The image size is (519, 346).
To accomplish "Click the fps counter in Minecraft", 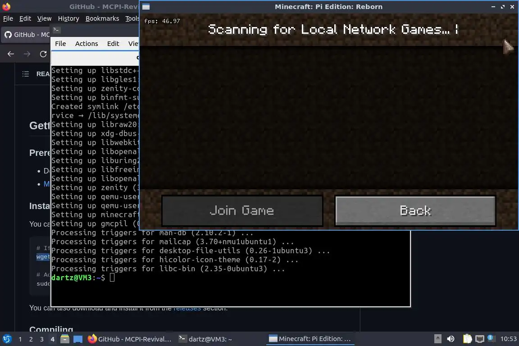I will pos(162,21).
